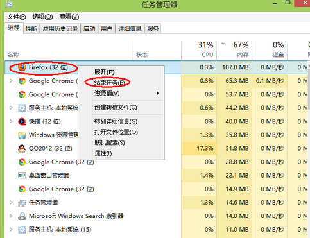The height and width of the screenshot is (238, 310).
Task: Expand the 服务主机 44.2 MB process group
Action: (x=11, y=108)
